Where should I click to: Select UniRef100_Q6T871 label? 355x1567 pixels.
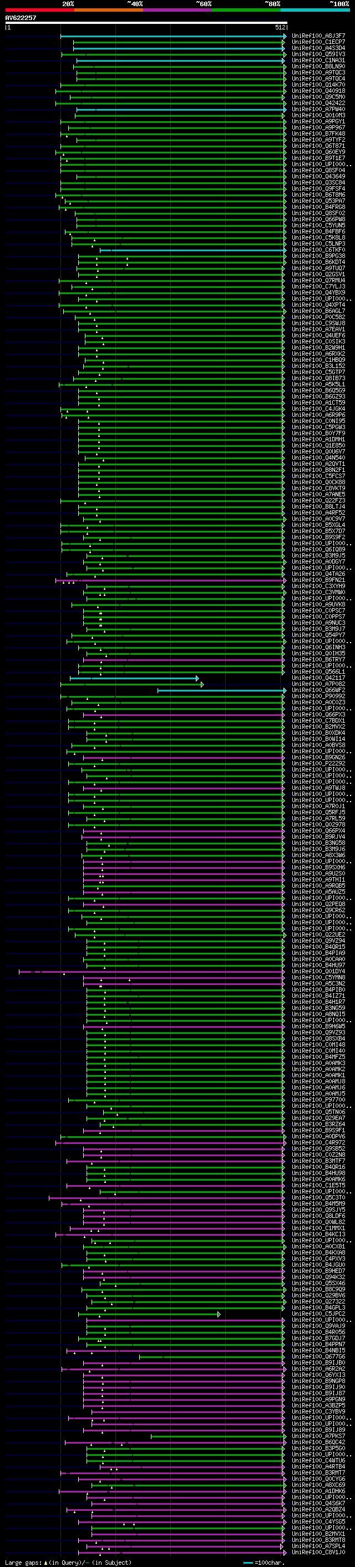point(318,146)
